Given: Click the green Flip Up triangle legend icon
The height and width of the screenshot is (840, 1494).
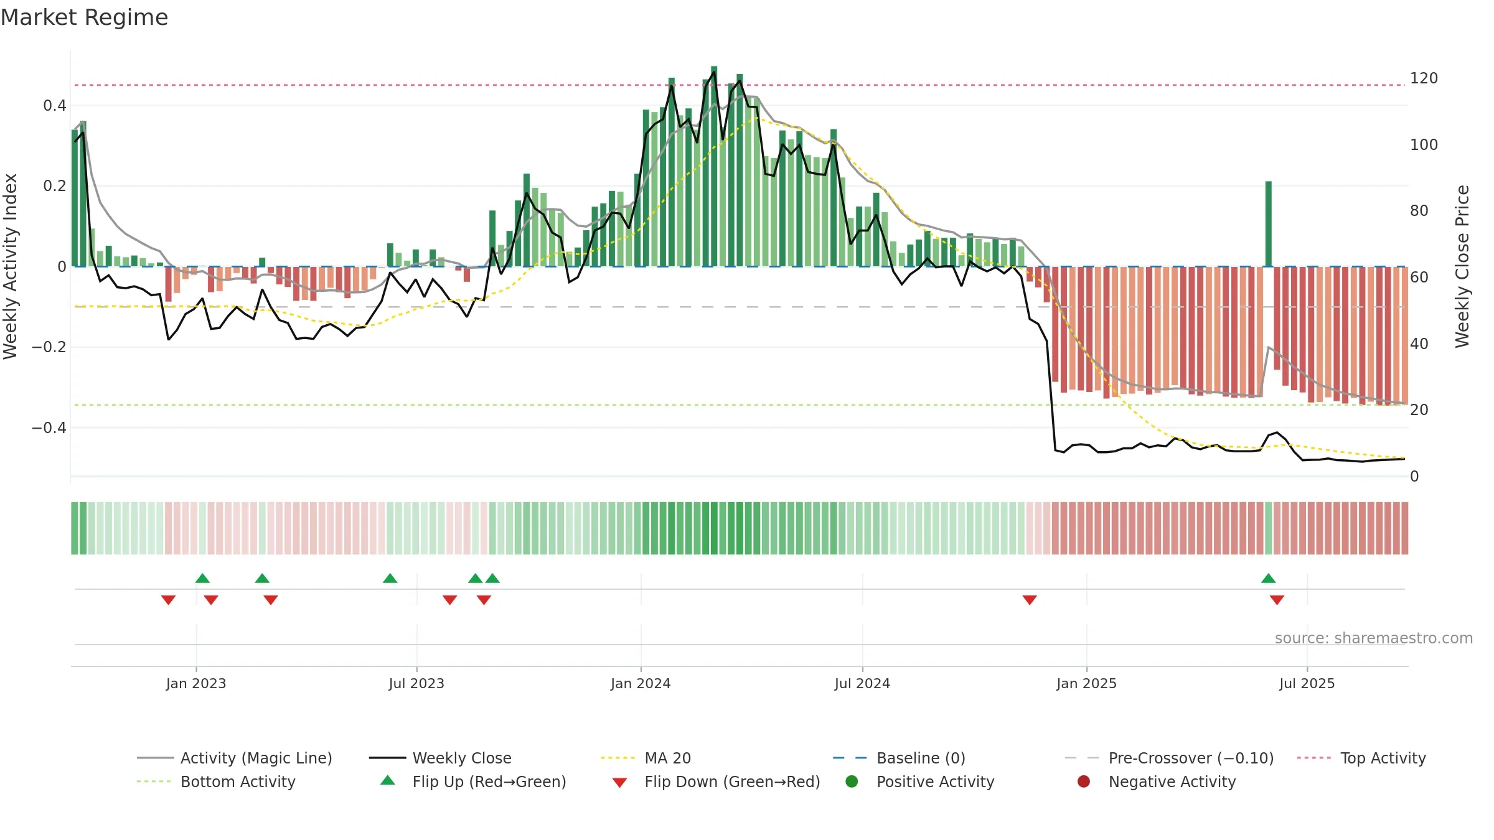Looking at the screenshot, I should (x=387, y=780).
